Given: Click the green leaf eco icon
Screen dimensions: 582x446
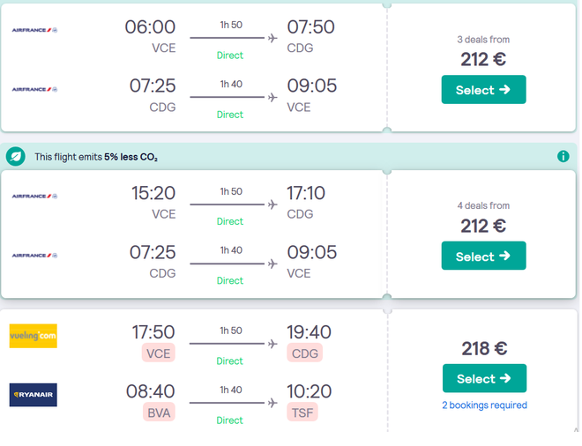Looking at the screenshot, I should pos(16,157).
